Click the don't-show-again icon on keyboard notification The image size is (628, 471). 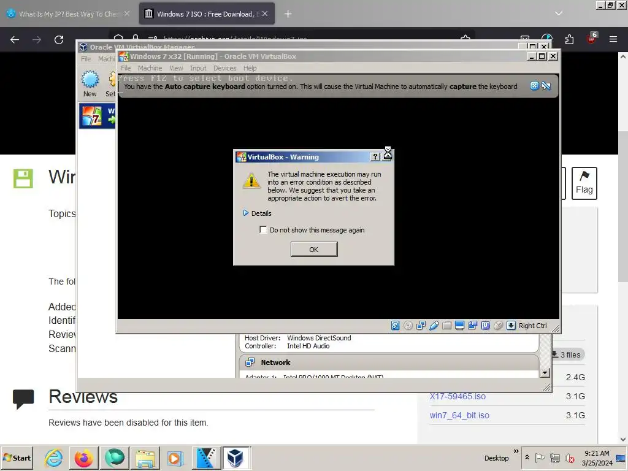tap(546, 86)
